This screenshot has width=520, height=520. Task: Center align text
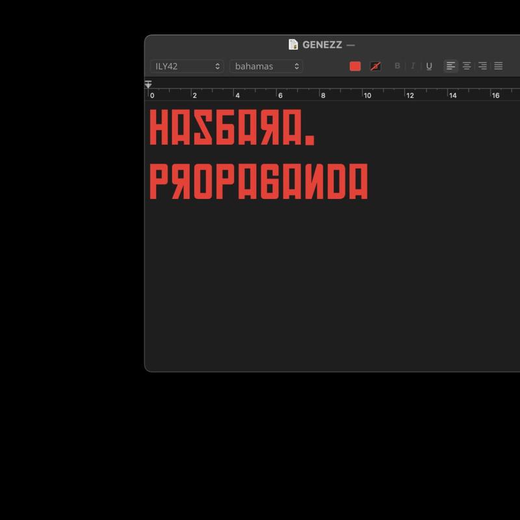point(467,66)
